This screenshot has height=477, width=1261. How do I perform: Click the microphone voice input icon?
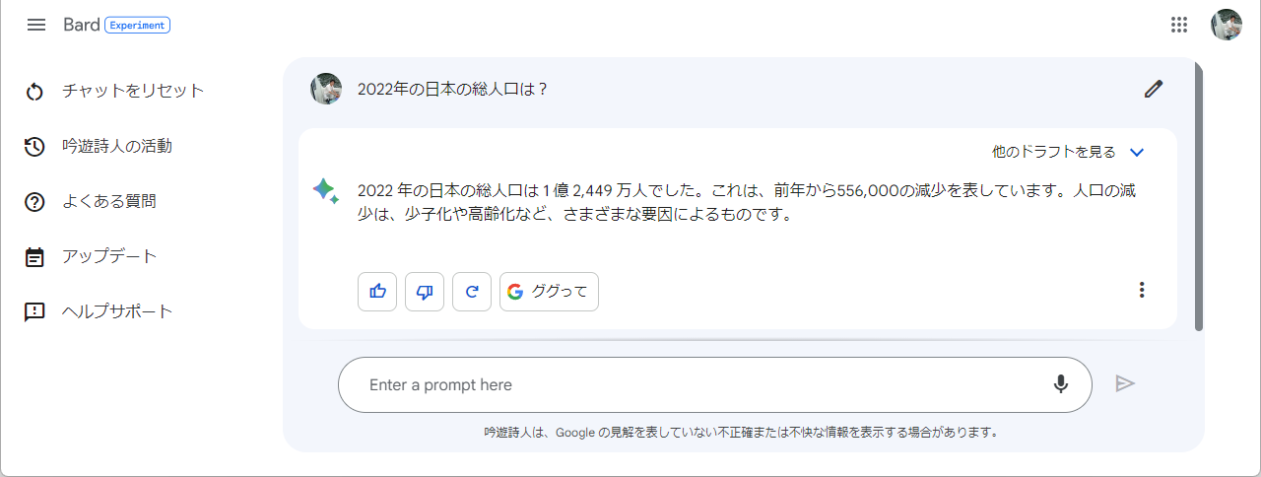click(x=1061, y=384)
